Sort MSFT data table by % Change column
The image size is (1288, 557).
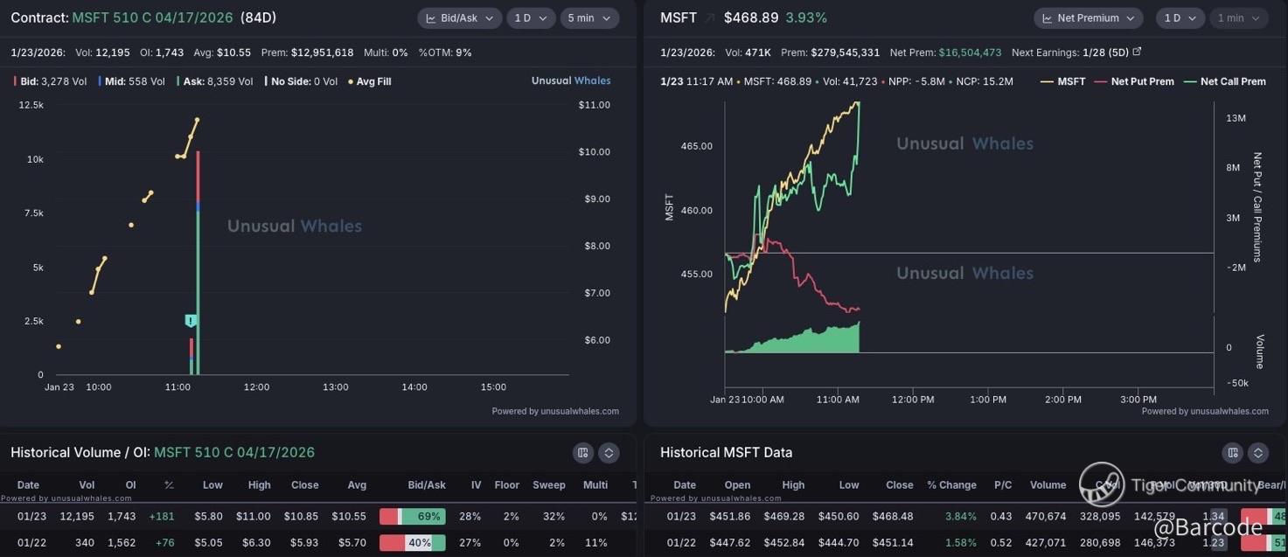click(x=951, y=484)
